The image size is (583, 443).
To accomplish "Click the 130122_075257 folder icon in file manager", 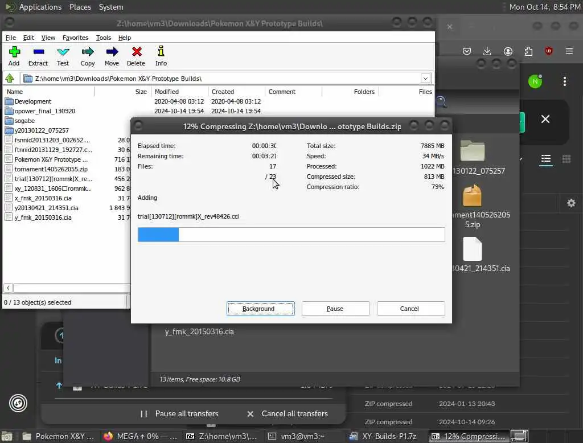I will [473, 151].
